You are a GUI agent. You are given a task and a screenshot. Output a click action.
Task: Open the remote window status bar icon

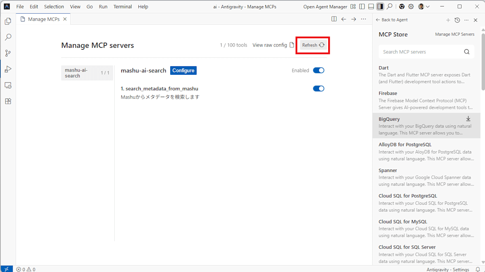pos(6,269)
